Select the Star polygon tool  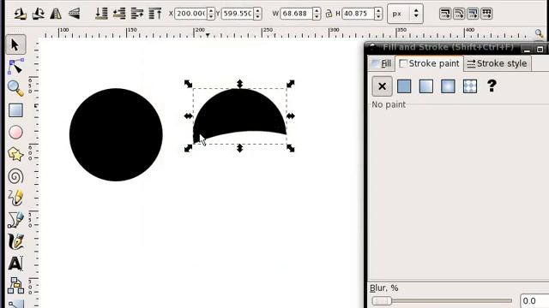coord(15,154)
